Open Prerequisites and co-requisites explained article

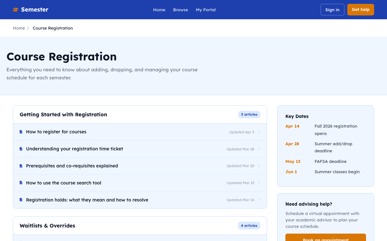(x=72, y=166)
